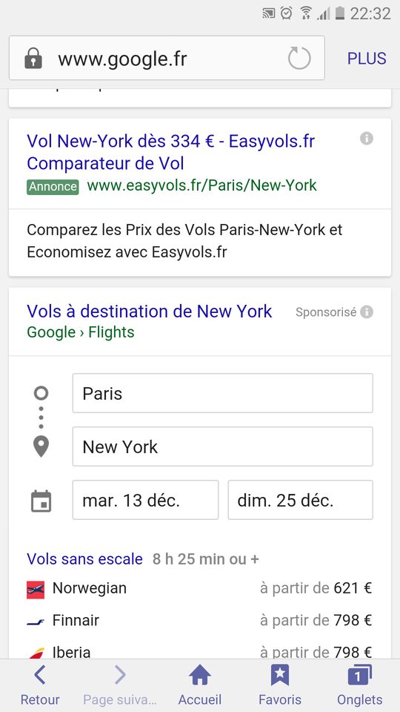
Task: Open Favoris bookmarks
Action: [280, 685]
